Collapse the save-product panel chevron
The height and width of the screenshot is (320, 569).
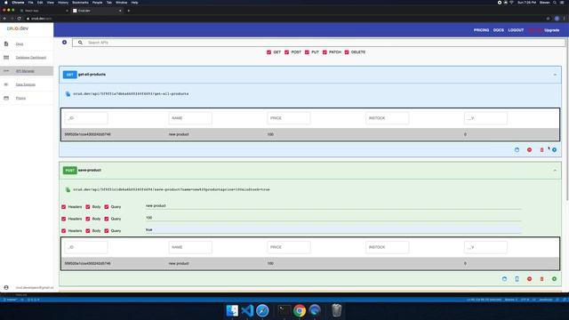pyautogui.click(x=555, y=170)
